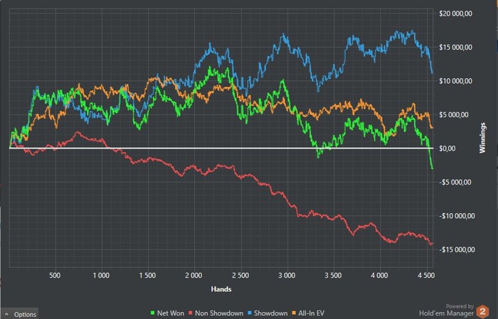This screenshot has height=319, width=498.
Task: Click the -$15 000,00 axis label
Action: click(455, 249)
